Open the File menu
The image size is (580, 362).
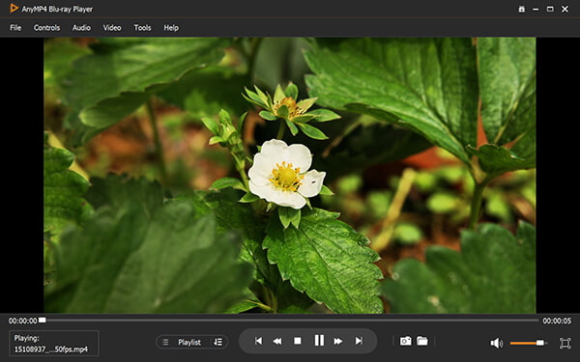click(15, 28)
